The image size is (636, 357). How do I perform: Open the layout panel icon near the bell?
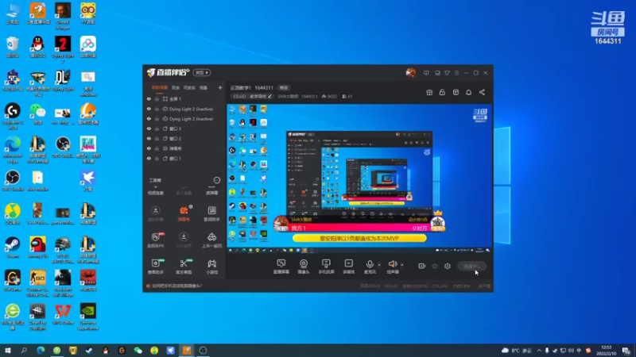point(456,92)
